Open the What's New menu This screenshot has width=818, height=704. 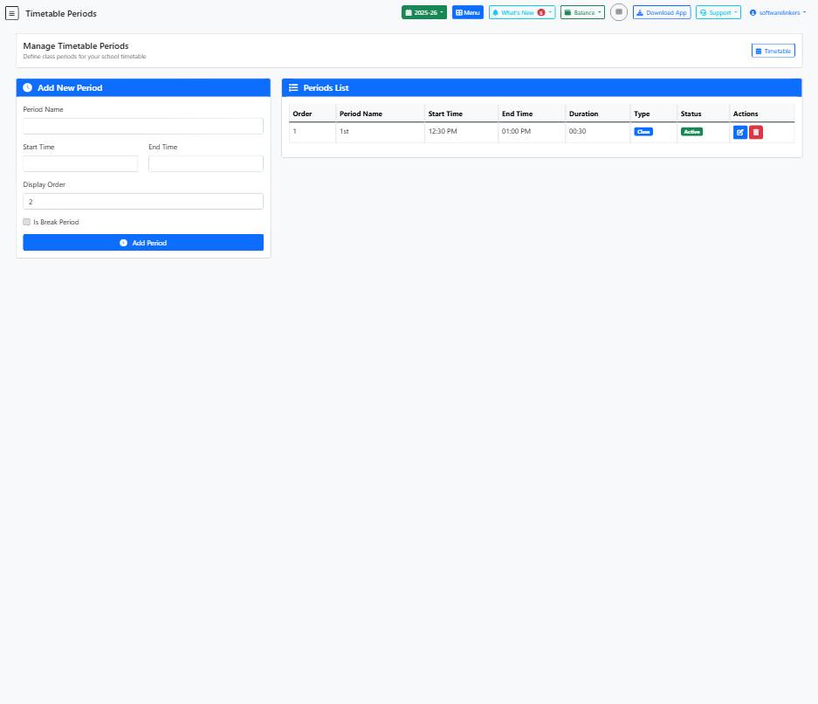pyautogui.click(x=521, y=13)
